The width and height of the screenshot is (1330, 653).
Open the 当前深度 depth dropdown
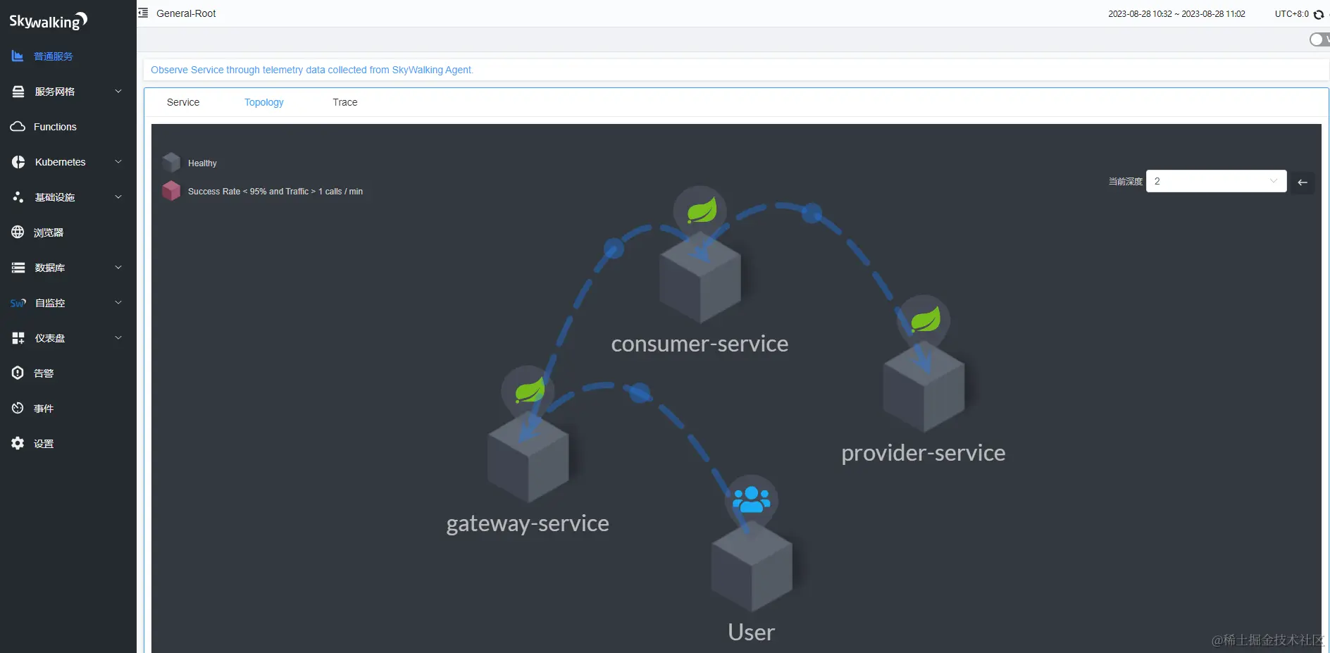tap(1216, 181)
